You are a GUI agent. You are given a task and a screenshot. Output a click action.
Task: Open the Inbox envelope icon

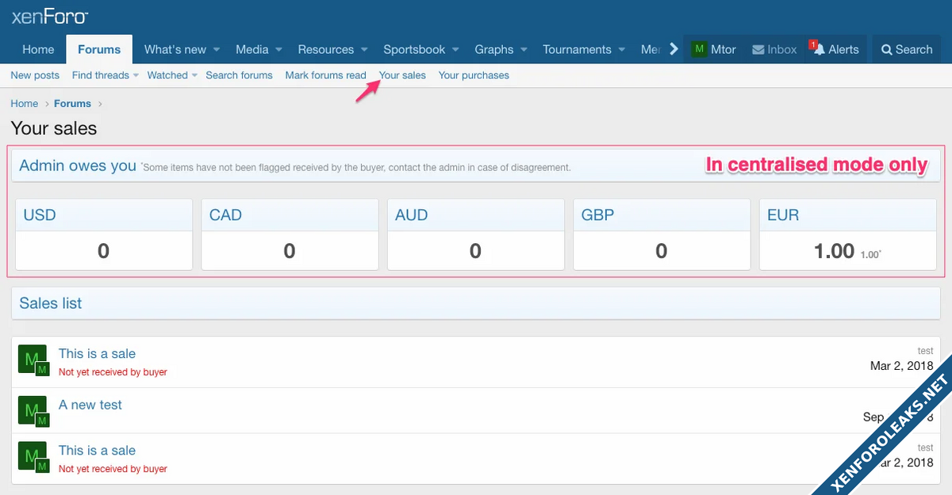(x=758, y=49)
